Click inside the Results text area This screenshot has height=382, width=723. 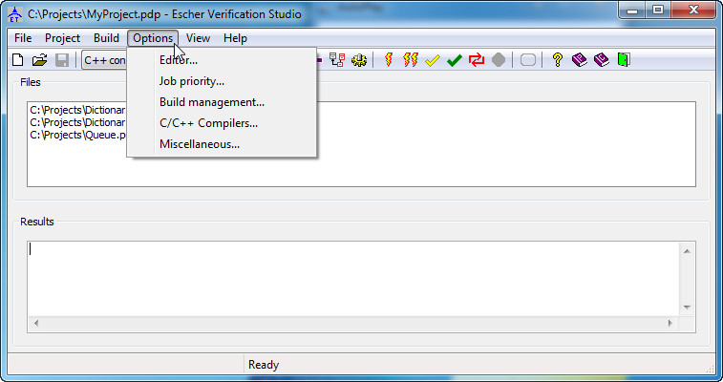(352, 278)
